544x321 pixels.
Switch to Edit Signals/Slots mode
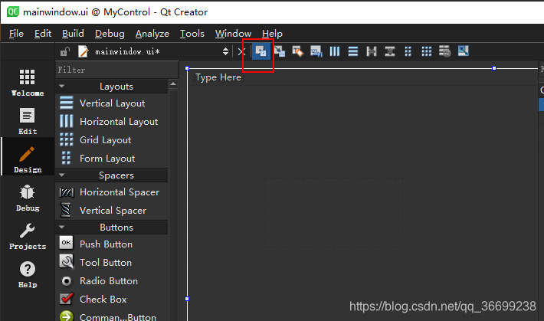coord(280,51)
